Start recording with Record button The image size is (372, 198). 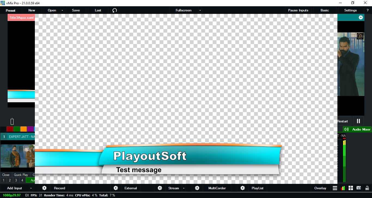(59, 188)
